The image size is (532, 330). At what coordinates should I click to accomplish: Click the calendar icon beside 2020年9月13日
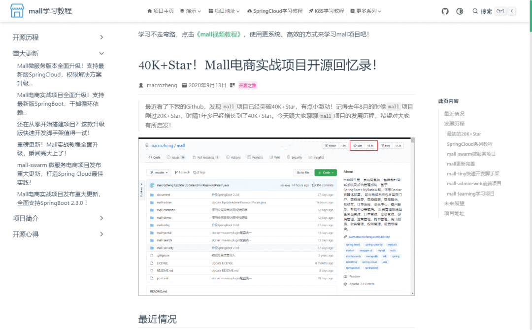[184, 86]
